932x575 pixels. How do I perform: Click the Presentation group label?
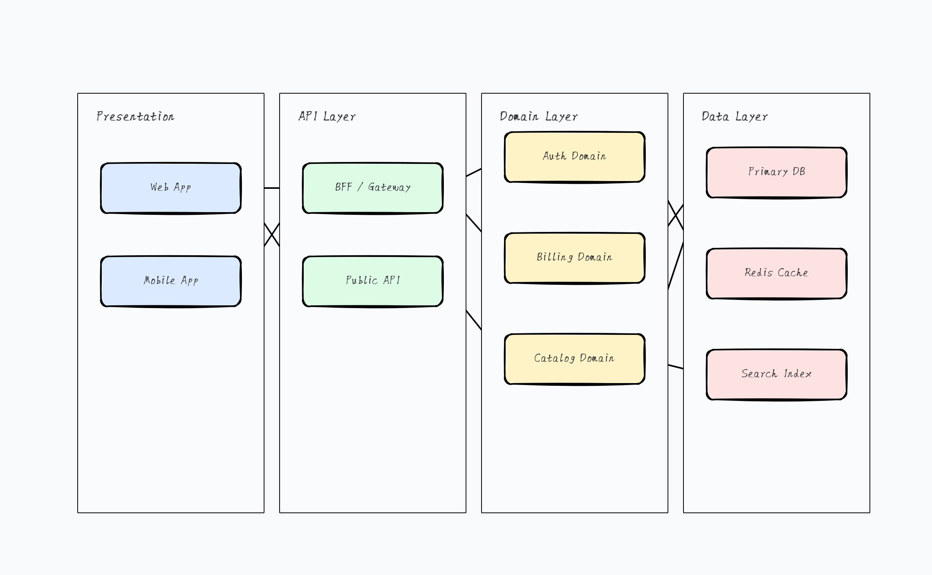(x=135, y=116)
